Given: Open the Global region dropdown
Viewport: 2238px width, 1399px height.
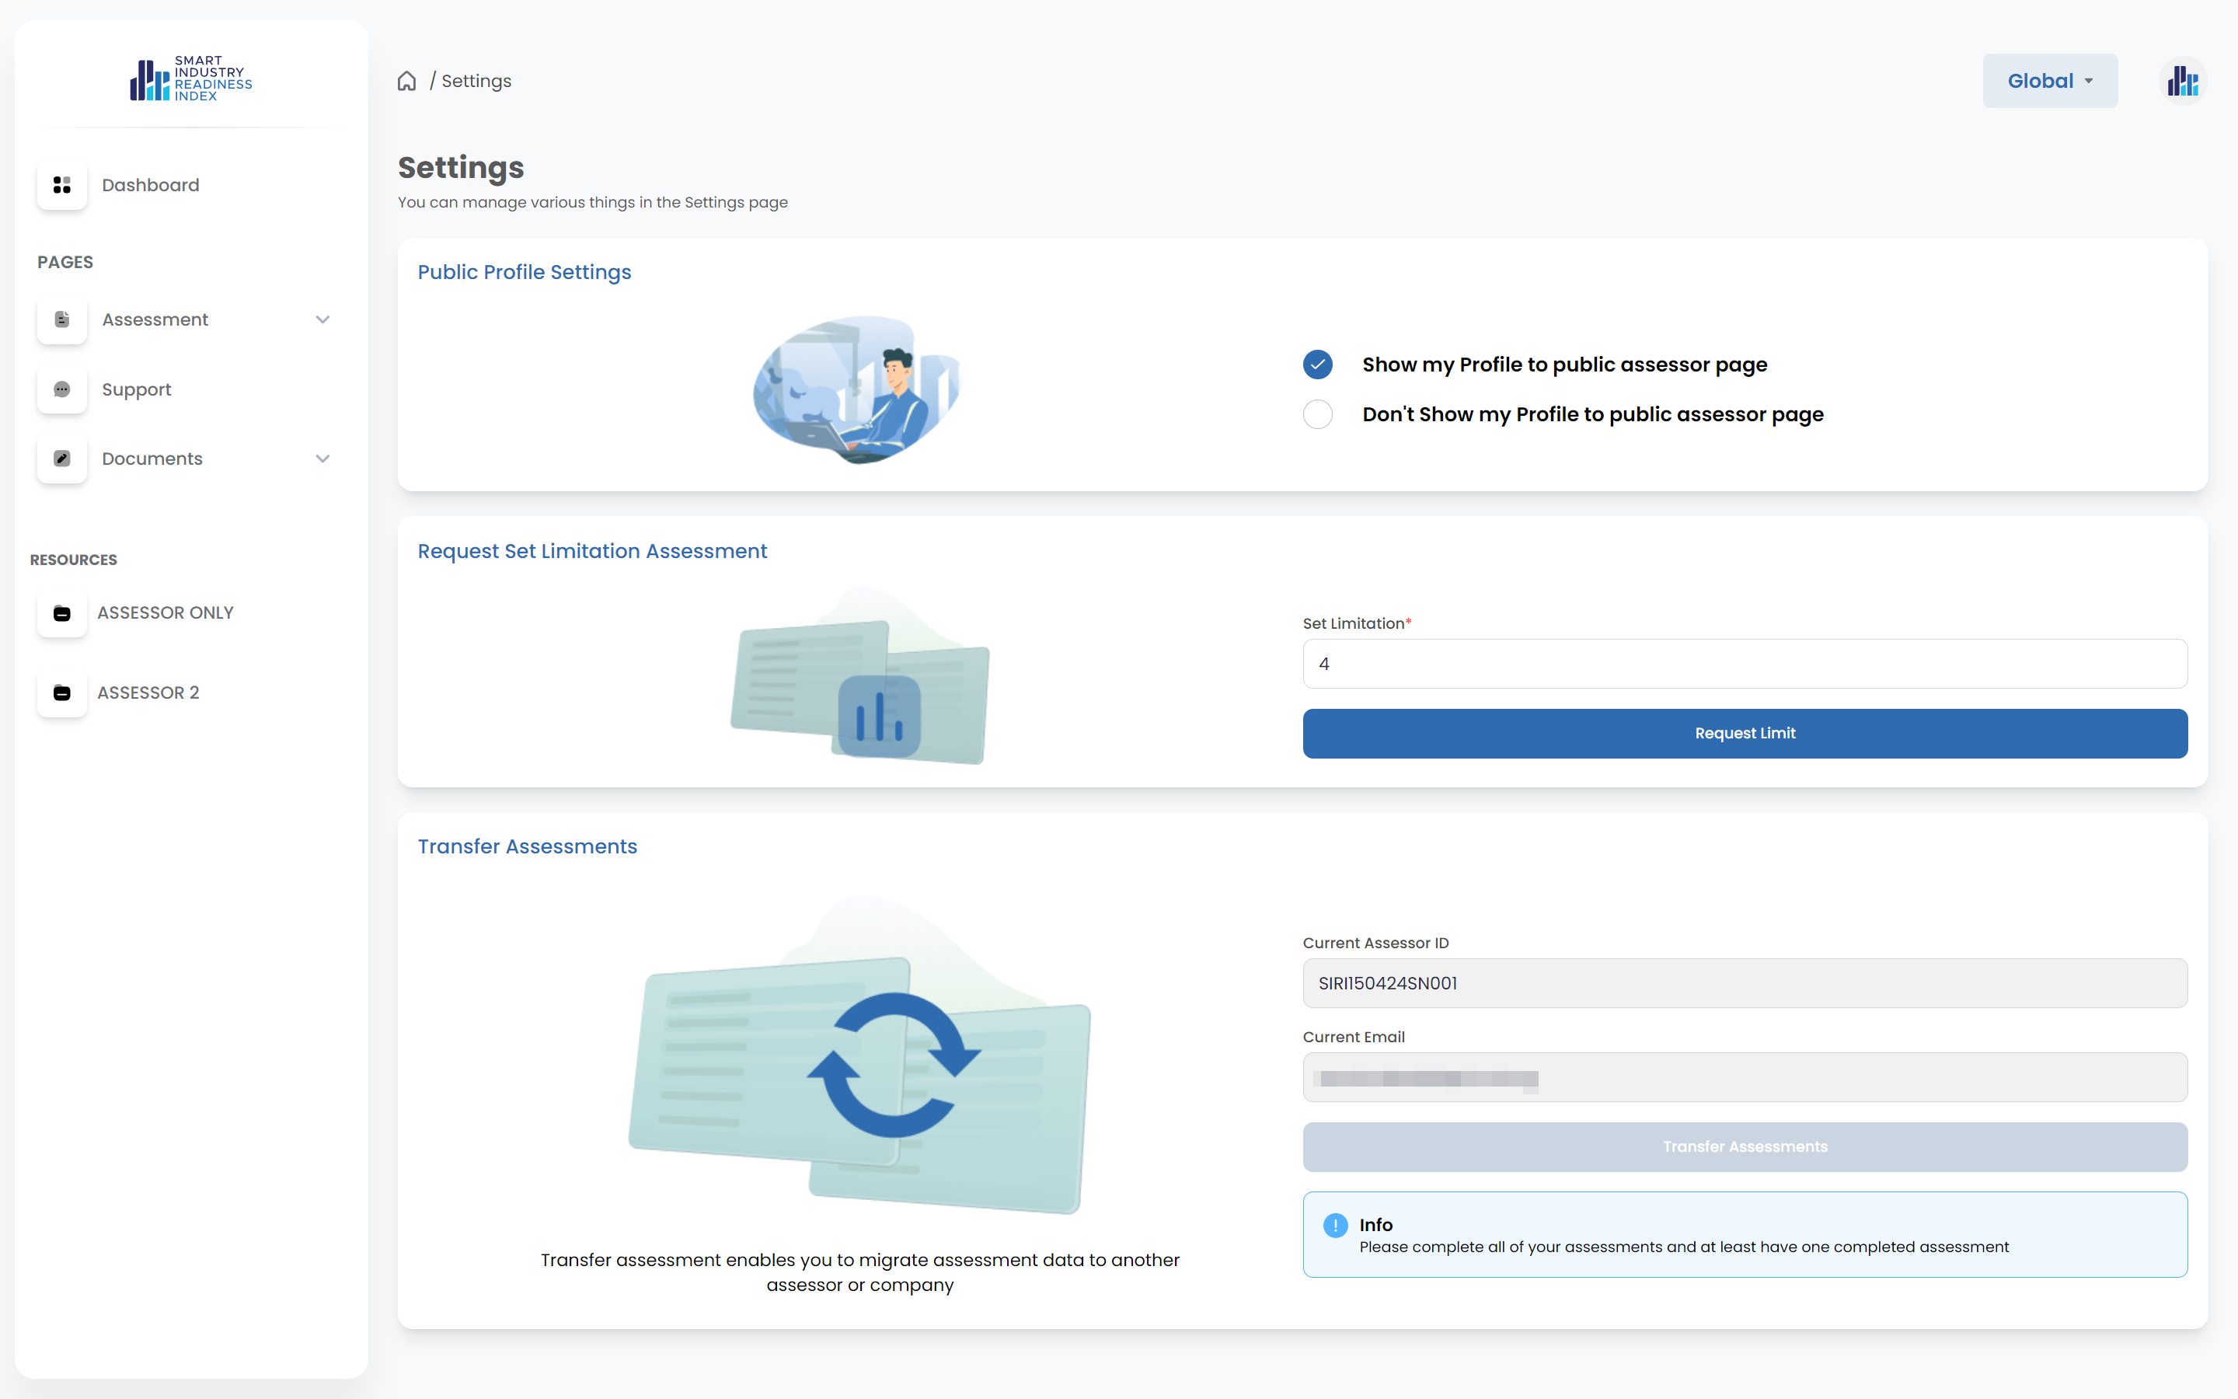Looking at the screenshot, I should 2049,82.
